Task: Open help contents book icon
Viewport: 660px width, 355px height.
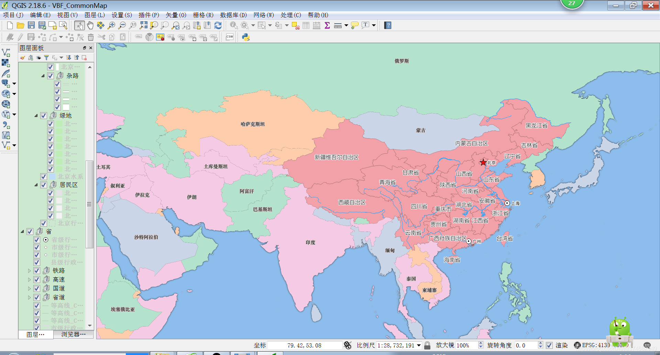Action: click(x=388, y=25)
